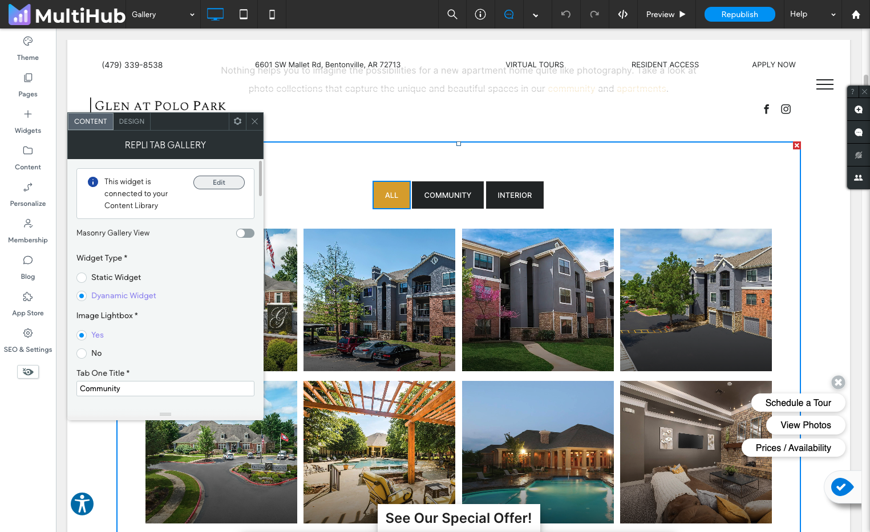Close the Repli Tab Gallery panel

[x=255, y=121]
